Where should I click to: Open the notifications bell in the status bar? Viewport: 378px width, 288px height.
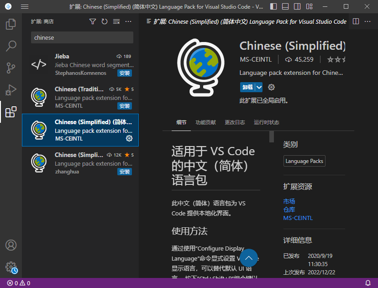coord(368,283)
